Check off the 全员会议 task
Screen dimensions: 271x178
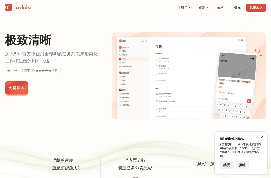(157, 109)
